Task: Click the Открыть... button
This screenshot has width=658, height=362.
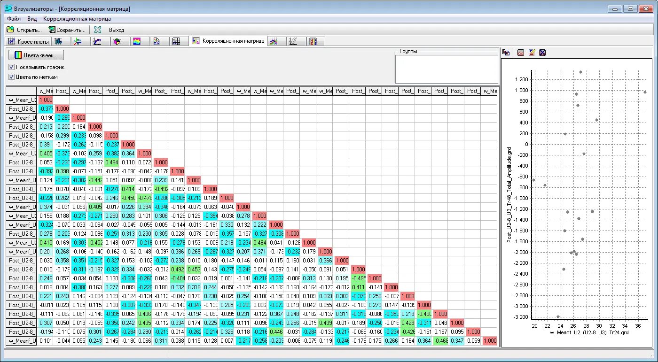Action: (x=24, y=30)
